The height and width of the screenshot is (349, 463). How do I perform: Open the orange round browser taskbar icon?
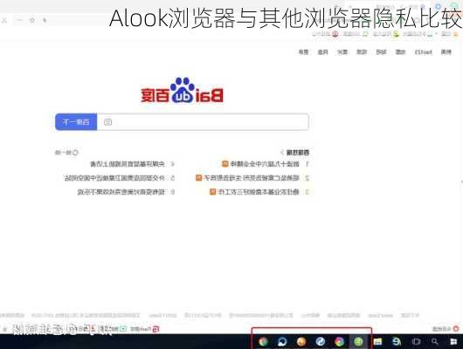pyautogui.click(x=301, y=342)
